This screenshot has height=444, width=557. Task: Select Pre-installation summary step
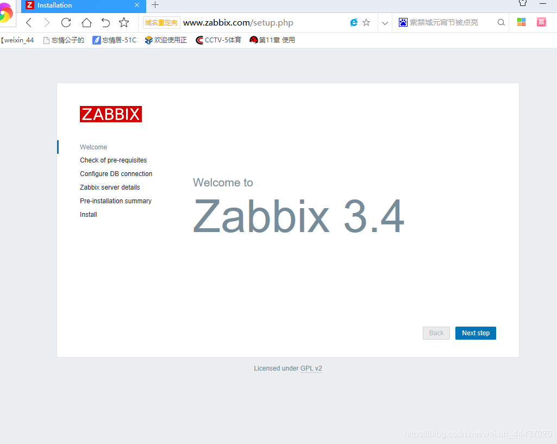pos(116,201)
